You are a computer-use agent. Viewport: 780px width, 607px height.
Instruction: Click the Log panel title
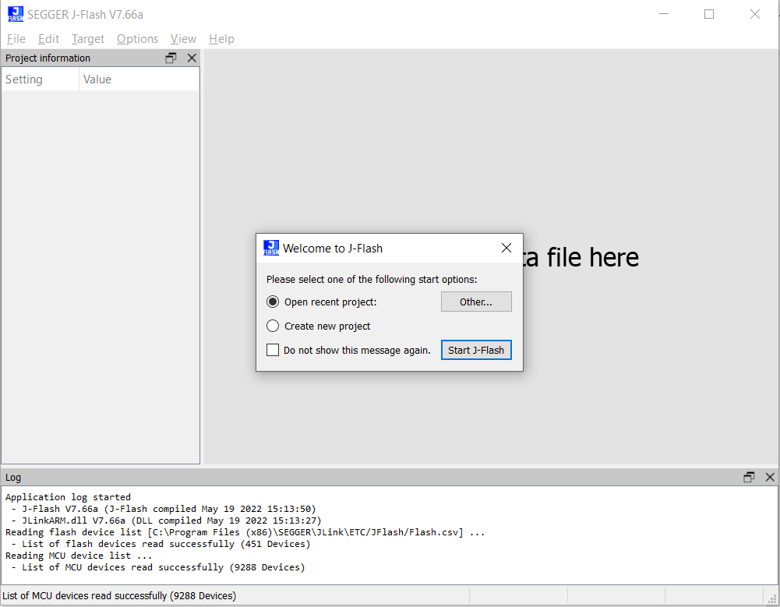click(13, 477)
